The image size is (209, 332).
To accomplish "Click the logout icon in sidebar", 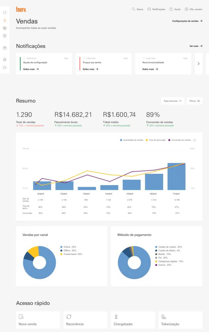I will point(5,67).
